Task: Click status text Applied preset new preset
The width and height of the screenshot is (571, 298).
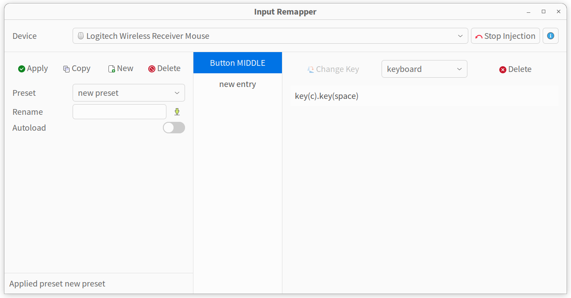Action: coord(57,283)
